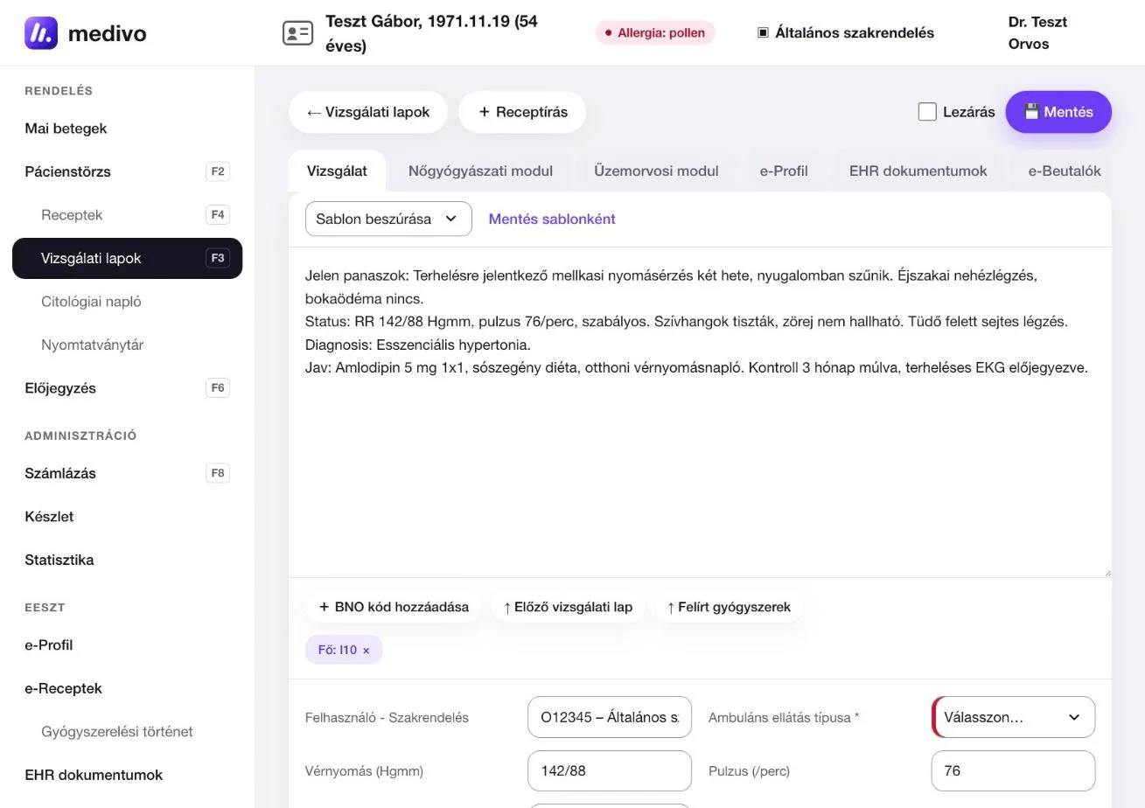Add a diagnosis with BNO kód hozzáadása
Viewport: 1145px width, 808px height.
393,607
